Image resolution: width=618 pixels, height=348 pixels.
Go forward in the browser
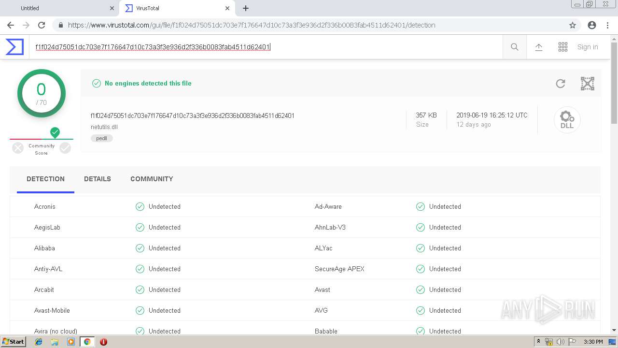(x=26, y=25)
